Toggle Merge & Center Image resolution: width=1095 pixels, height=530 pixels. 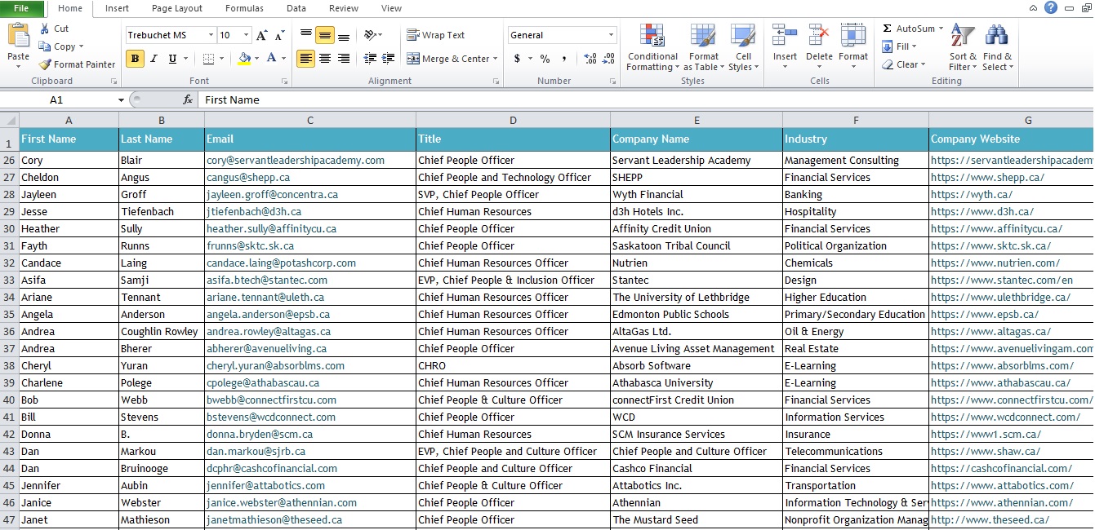[x=448, y=59]
